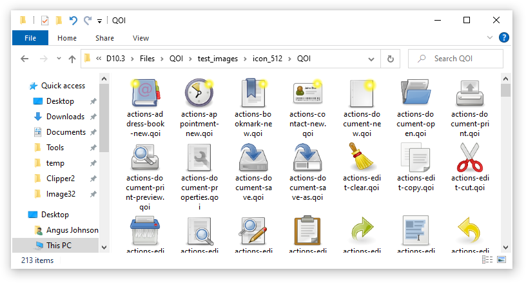This screenshot has width=526, height=283.
Task: Click the Properties icon in quick access toolbar
Action: click(44, 21)
